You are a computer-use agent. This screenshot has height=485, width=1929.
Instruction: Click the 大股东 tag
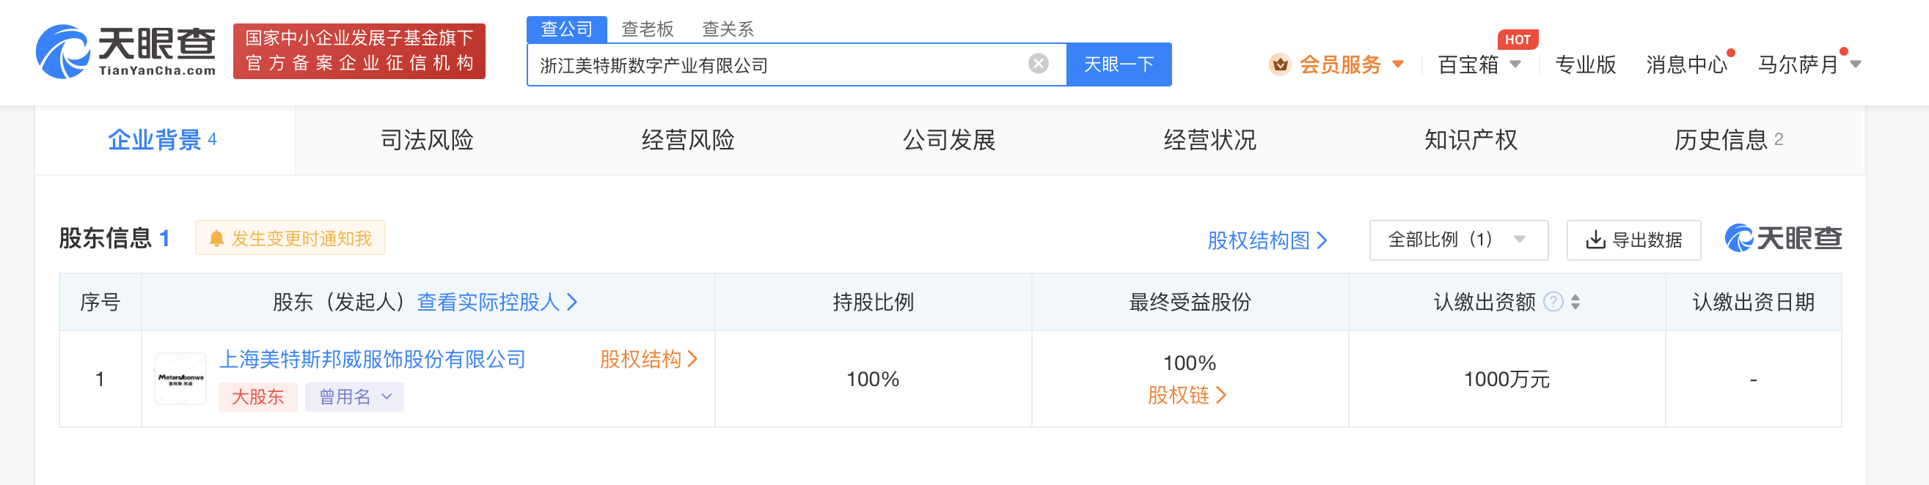click(x=257, y=396)
